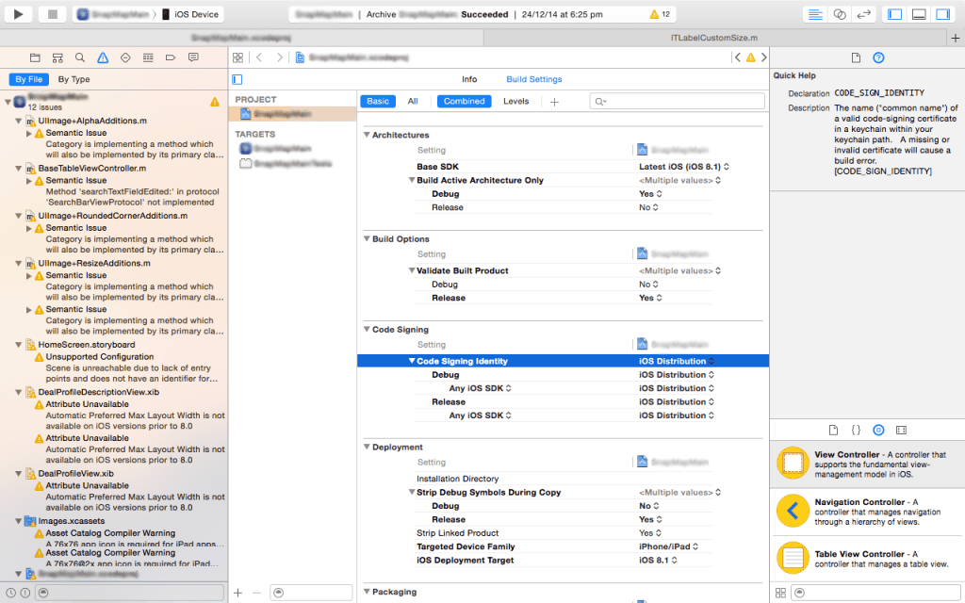The image size is (965, 603).
Task: Open related items grid menu in jump bar
Action: click(x=238, y=57)
